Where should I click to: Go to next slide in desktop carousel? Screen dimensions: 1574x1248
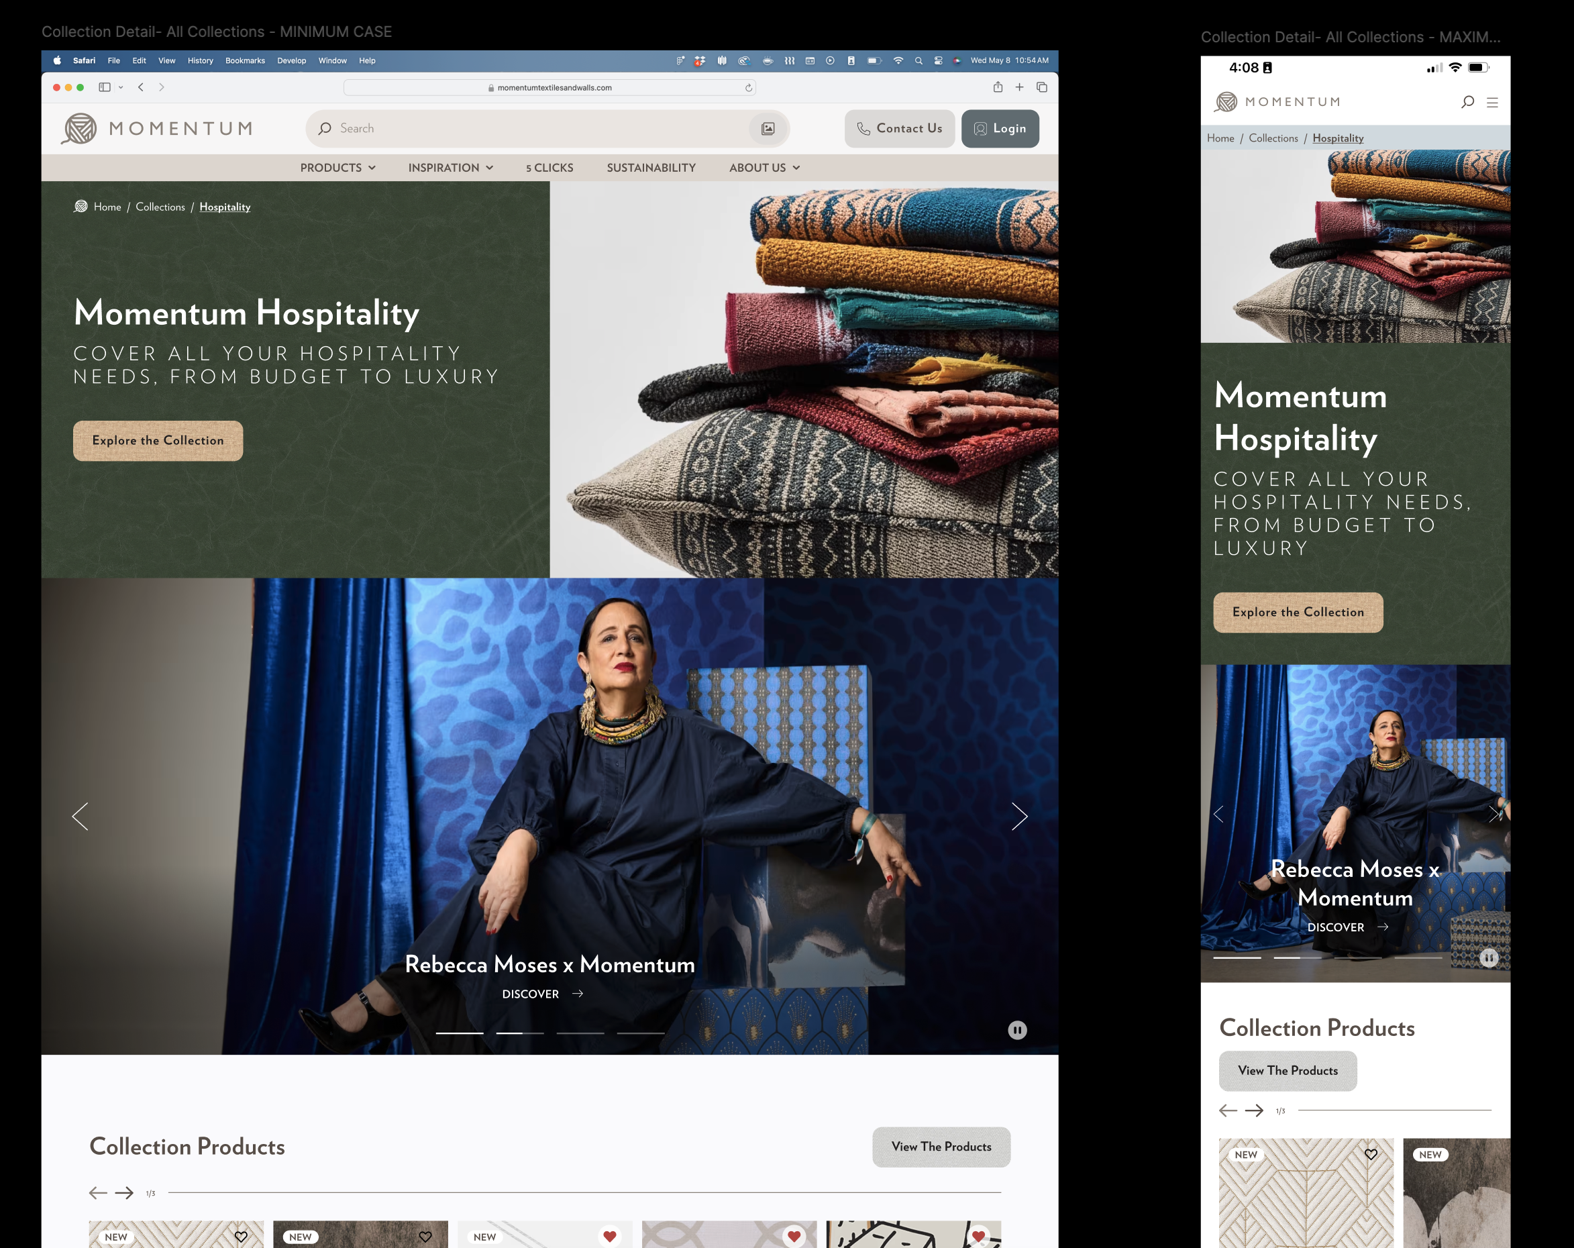tap(1019, 817)
